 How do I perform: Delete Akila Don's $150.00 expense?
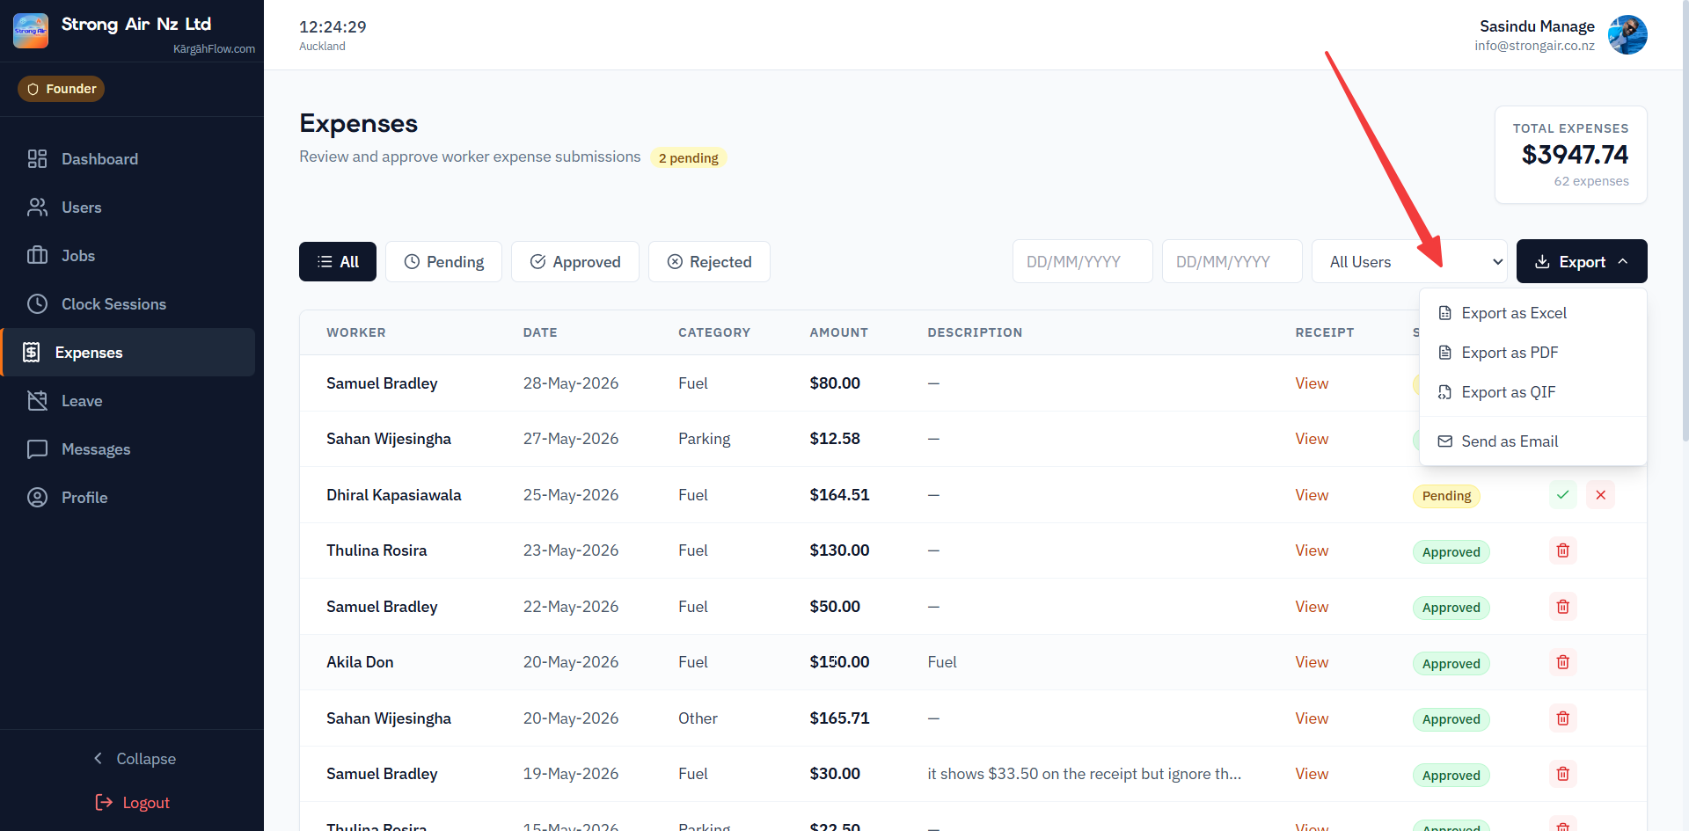click(1563, 662)
